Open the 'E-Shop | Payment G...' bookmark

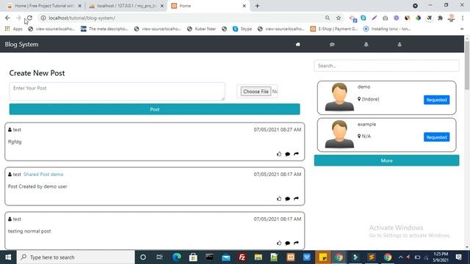click(334, 29)
